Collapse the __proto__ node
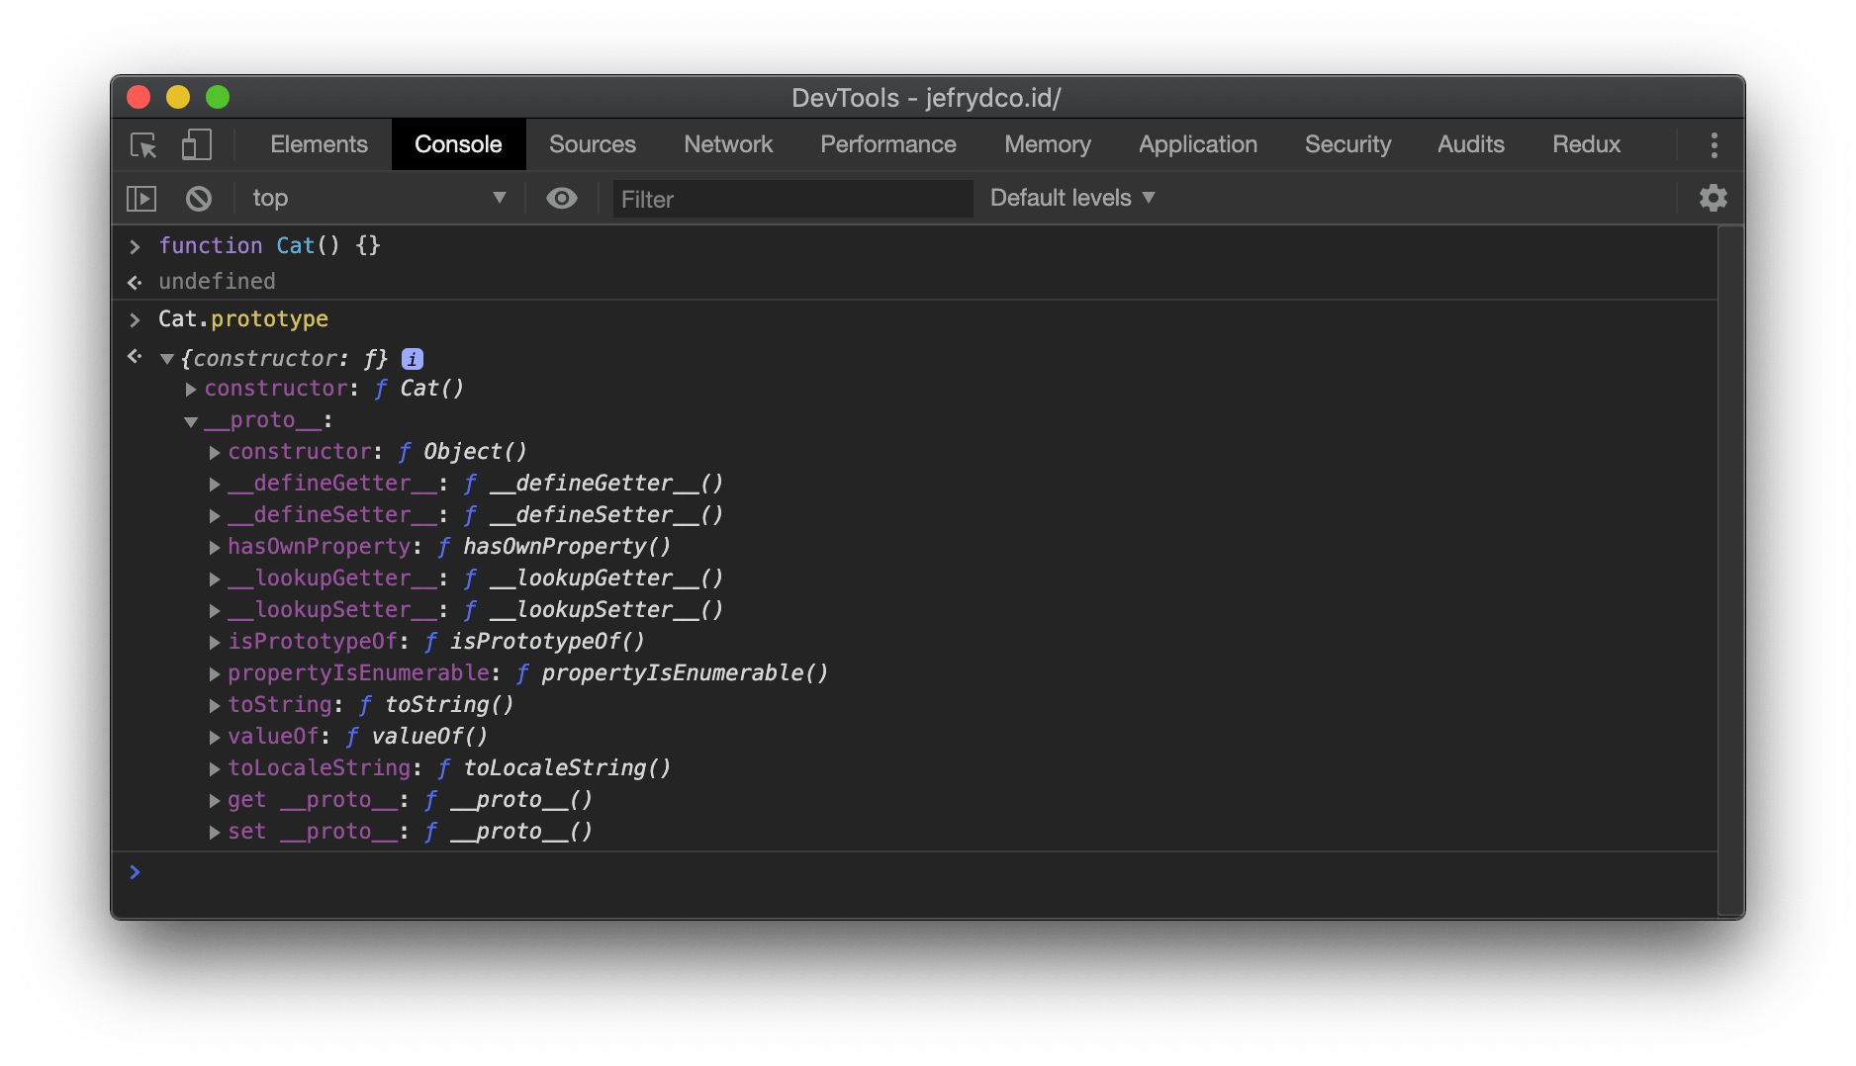Screen dimensions: 1856x1066 [191, 421]
